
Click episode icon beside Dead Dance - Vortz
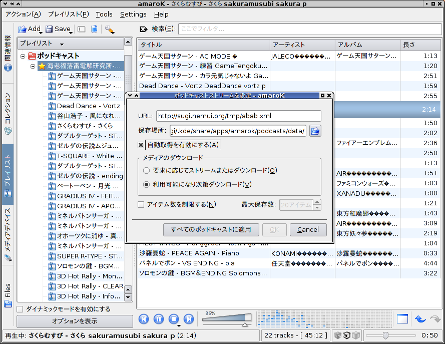52,106
